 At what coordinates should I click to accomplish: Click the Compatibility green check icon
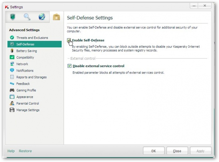point(12,57)
